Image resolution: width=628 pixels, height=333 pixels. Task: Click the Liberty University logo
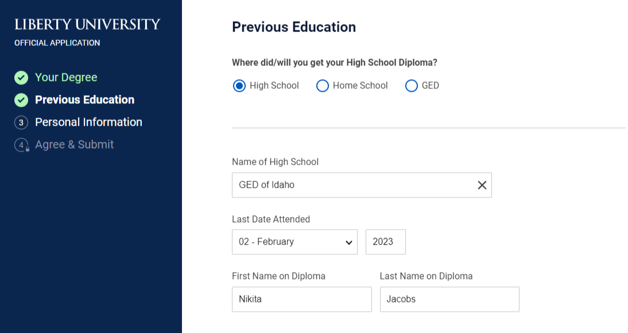click(87, 25)
